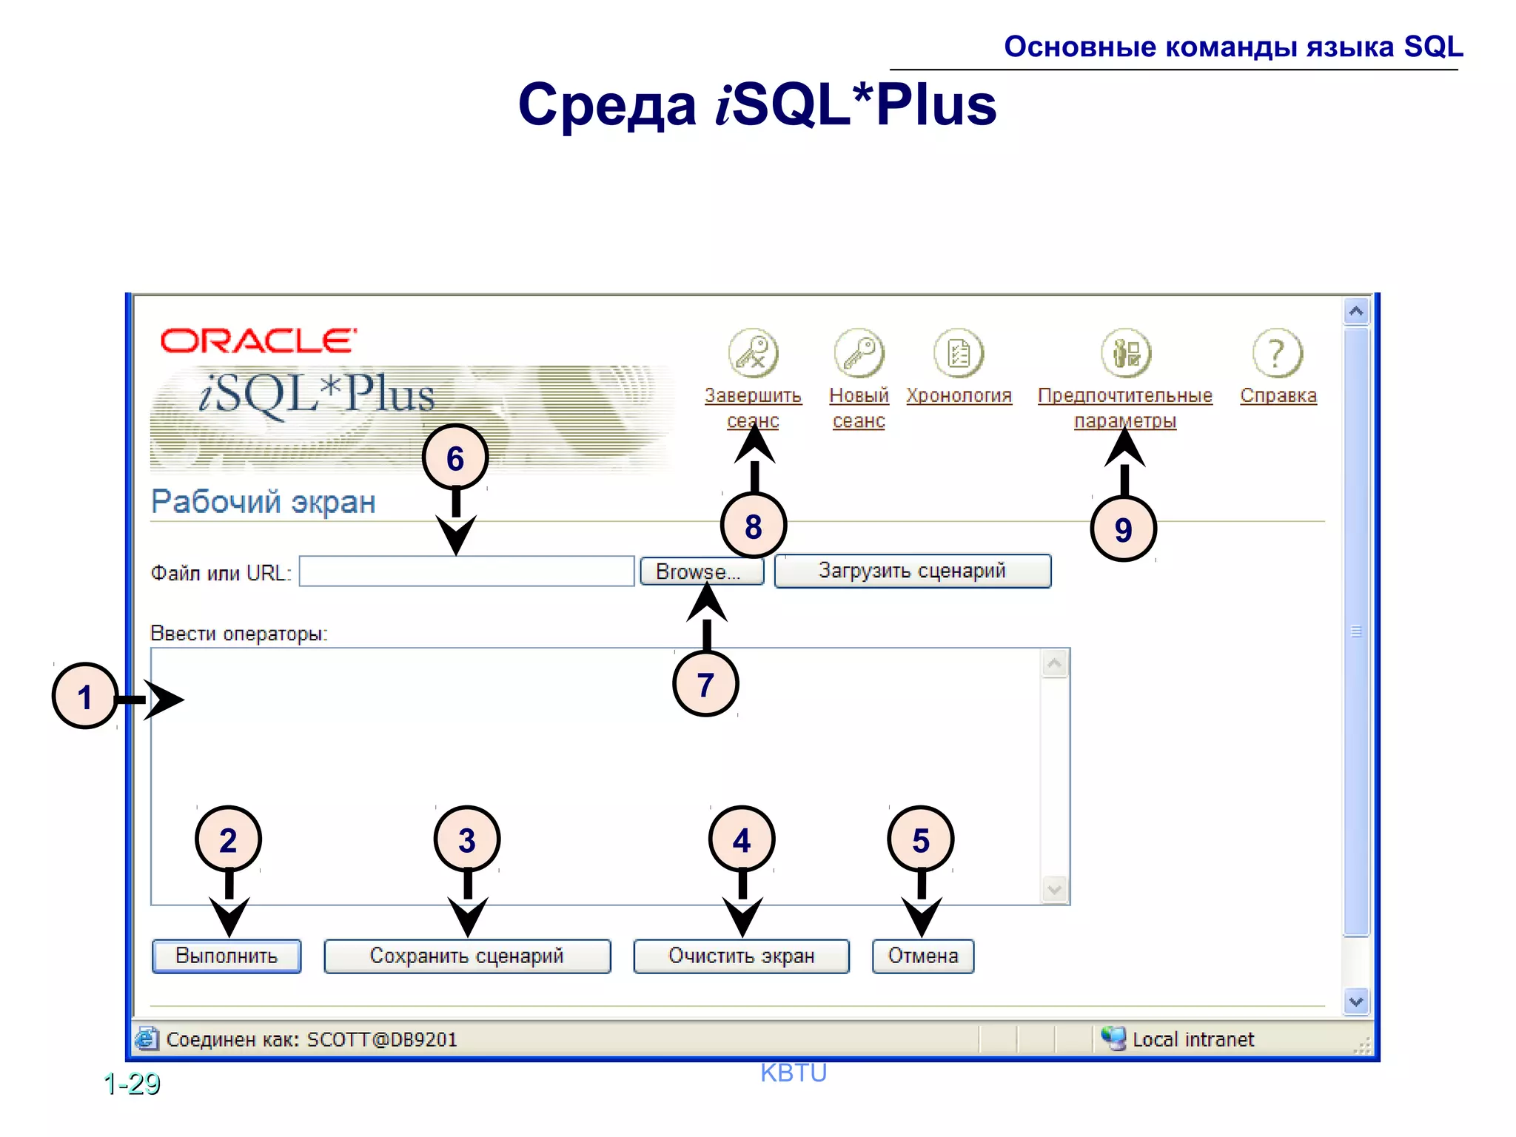Click the Завершить сеанс key icon

pos(753,353)
